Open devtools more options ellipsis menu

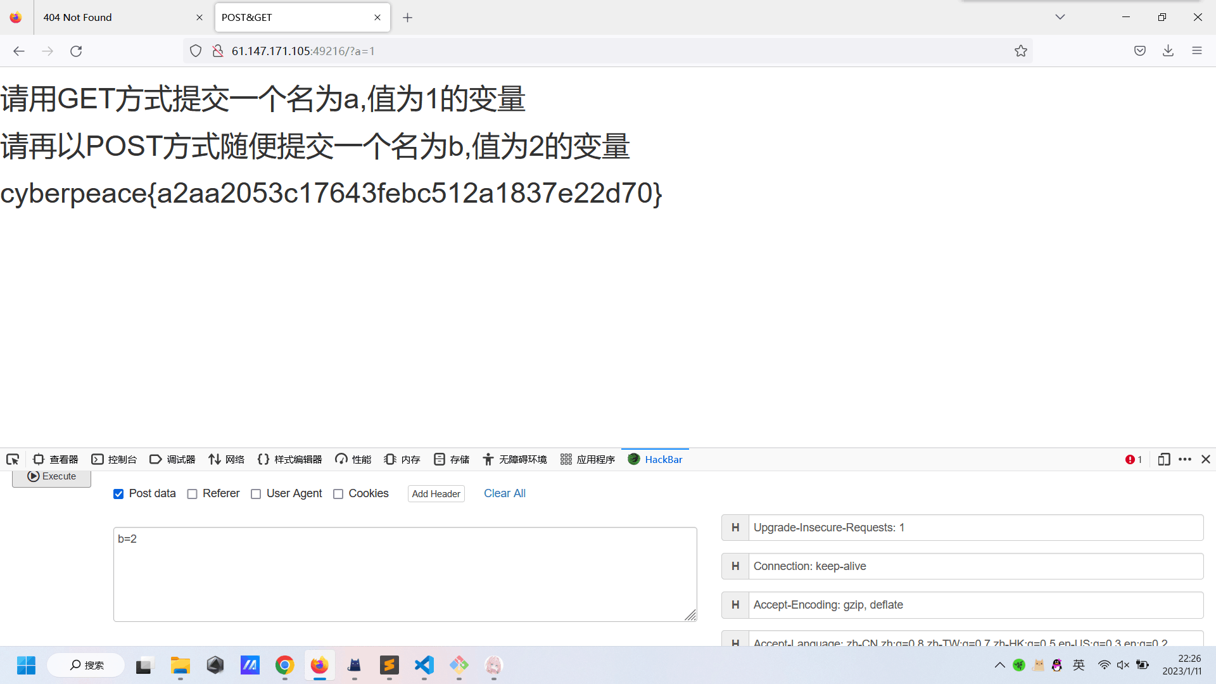(x=1185, y=459)
